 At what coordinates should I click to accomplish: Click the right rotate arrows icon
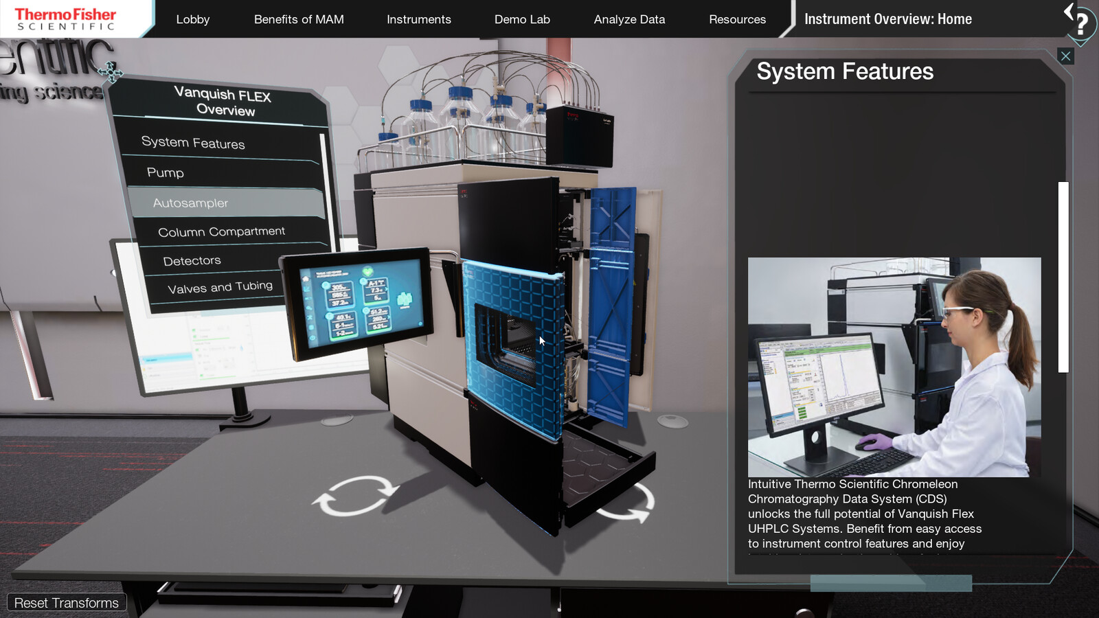click(x=626, y=503)
